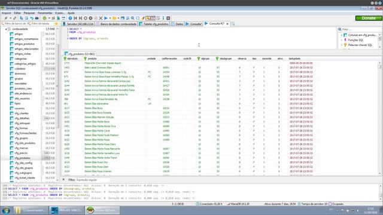Switch to Banco de dados: condavaidade tab
This screenshot has width=383, height=215.
click(x=116, y=24)
